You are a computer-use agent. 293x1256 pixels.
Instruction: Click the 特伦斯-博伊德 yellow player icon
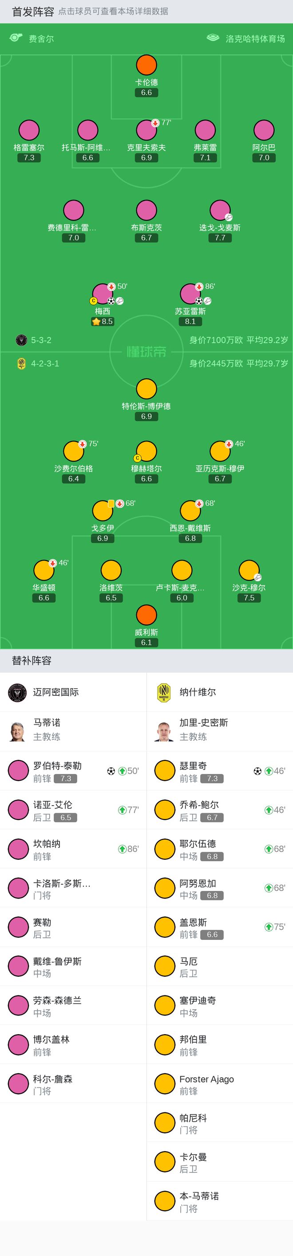coord(146,389)
